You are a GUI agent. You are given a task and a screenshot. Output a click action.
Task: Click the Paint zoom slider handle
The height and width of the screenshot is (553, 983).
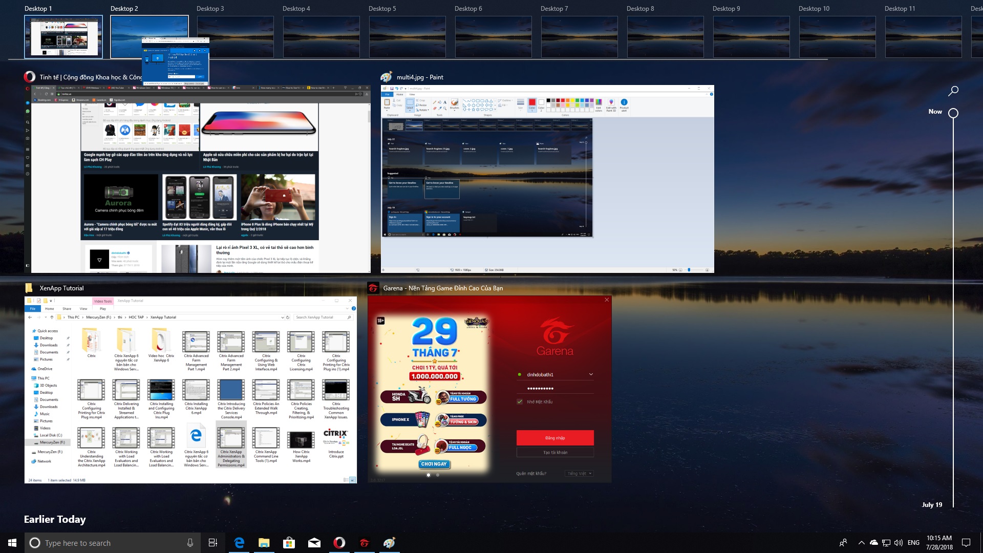point(689,270)
